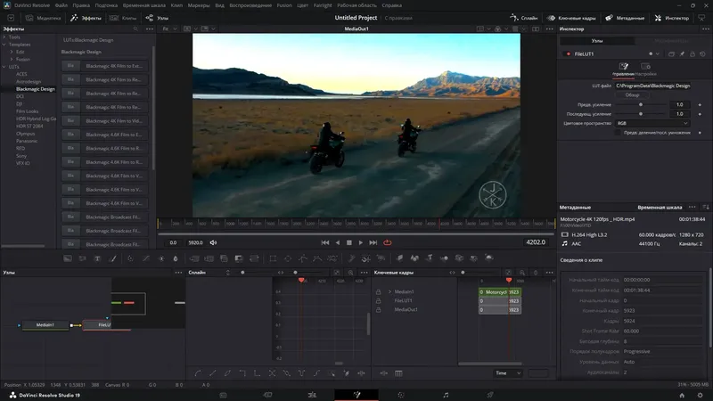The height and width of the screenshot is (401, 713).
Task: Toggle lock next to MediaIn1 in keyframes
Action: tap(378, 292)
